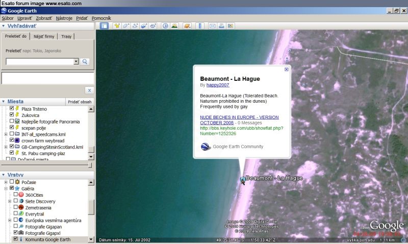This screenshot has height=244, width=408.
Task: Switch to the Trasy tab
Action: (66, 37)
